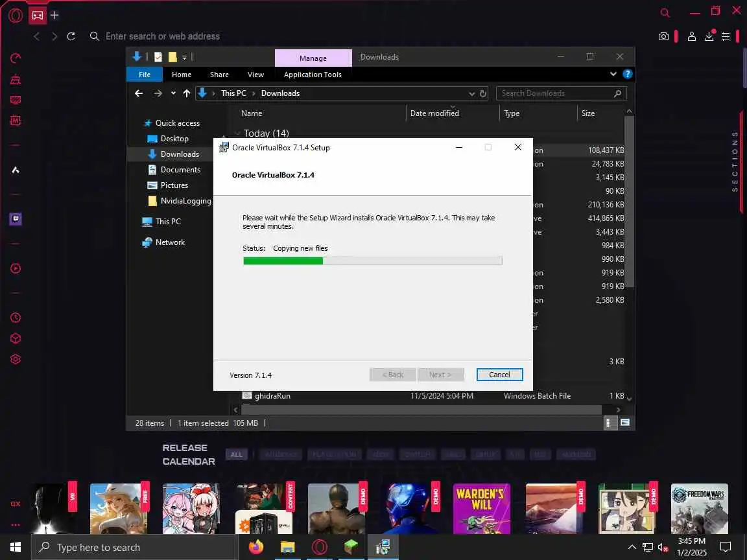
Task: Click the Explorer horizontal scrollbar
Action: (421, 410)
